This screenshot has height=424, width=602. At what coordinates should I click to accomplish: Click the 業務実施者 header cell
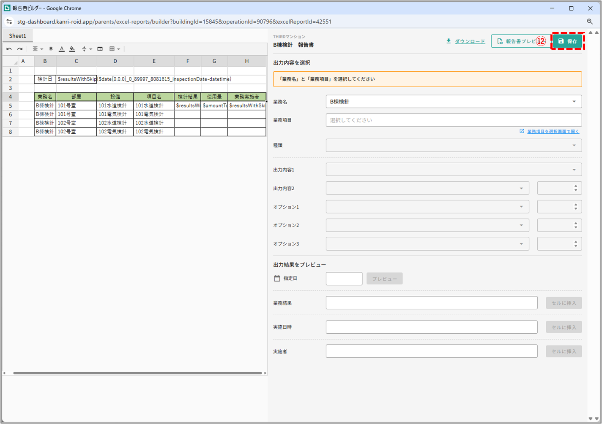[247, 97]
